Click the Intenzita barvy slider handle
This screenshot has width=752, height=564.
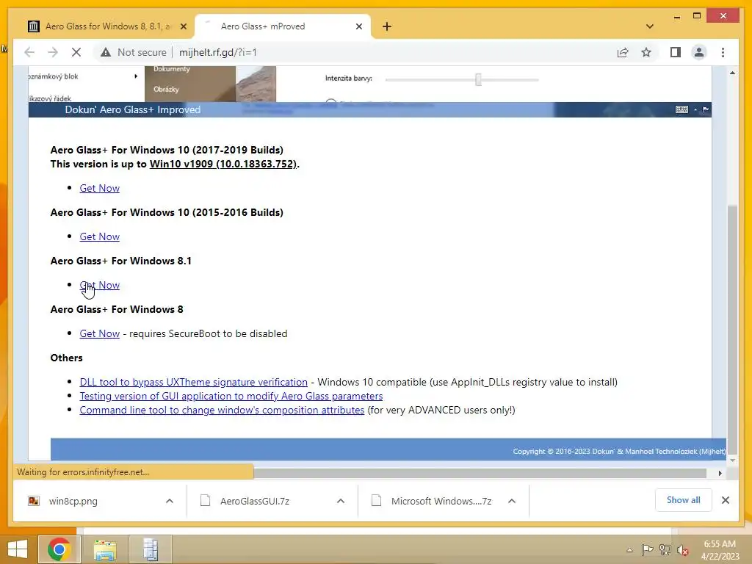coord(478,79)
